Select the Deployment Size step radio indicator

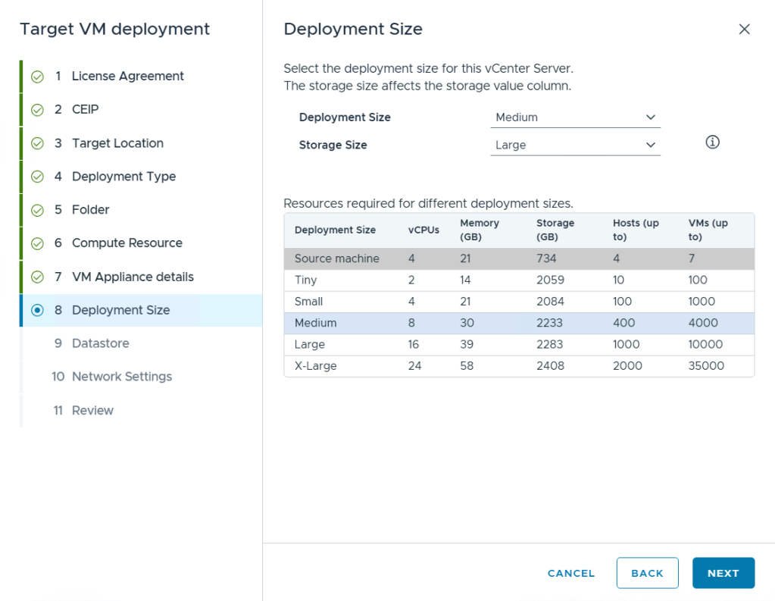[x=38, y=310]
